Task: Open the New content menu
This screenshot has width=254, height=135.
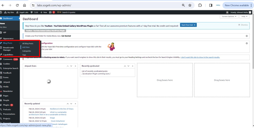Action: tap(44, 12)
